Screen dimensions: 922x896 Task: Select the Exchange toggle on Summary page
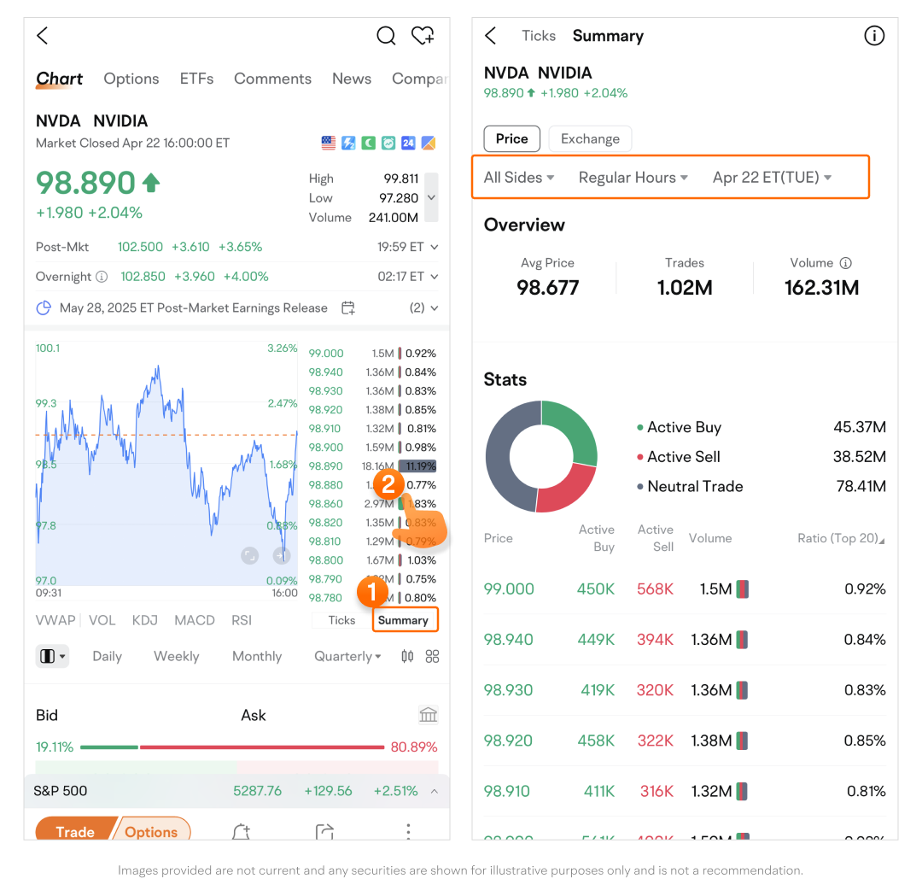pos(590,138)
